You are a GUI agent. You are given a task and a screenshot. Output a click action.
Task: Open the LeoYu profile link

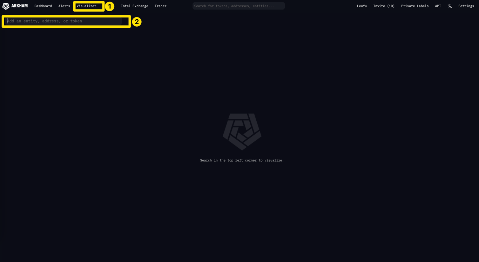pos(362,6)
